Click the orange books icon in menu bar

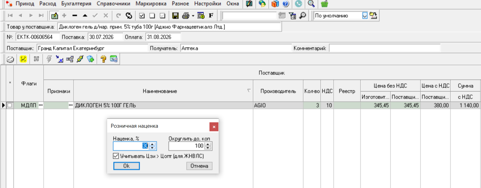click(275, 4)
